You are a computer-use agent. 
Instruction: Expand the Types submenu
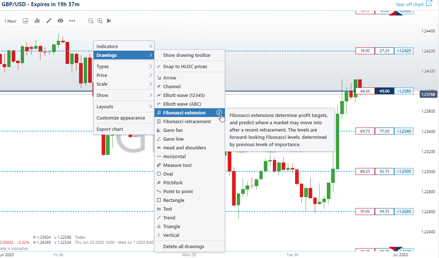pos(124,66)
